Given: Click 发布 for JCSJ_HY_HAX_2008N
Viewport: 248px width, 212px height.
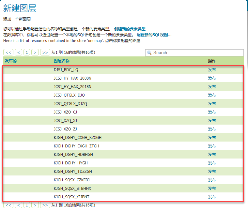Looking at the screenshot, I should [212, 78].
